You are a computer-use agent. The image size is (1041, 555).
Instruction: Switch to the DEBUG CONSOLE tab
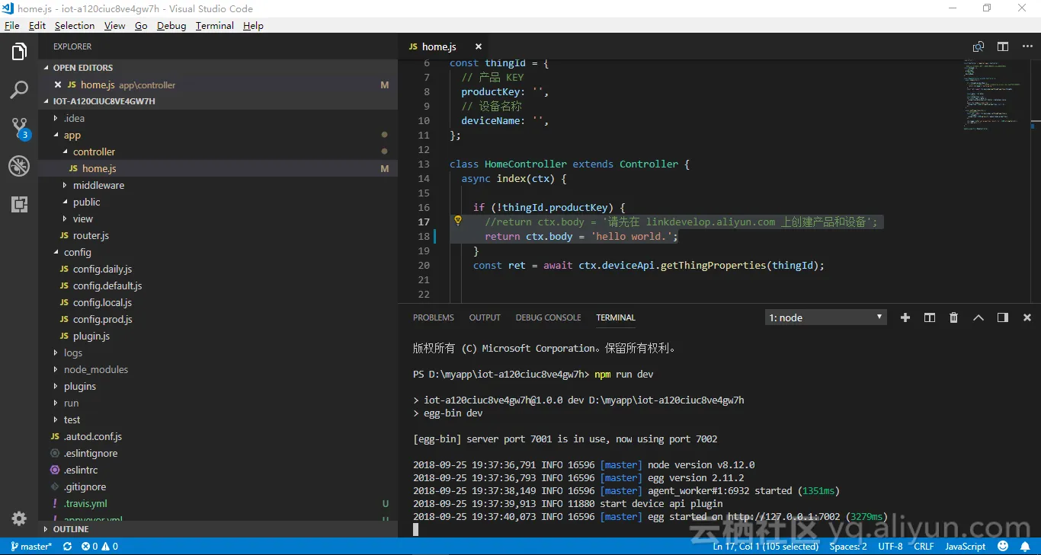coord(548,317)
